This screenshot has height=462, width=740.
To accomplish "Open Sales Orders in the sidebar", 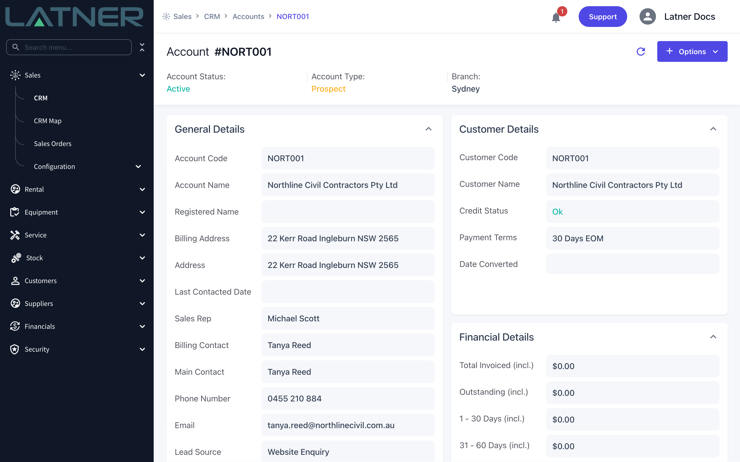I will pyautogui.click(x=53, y=144).
